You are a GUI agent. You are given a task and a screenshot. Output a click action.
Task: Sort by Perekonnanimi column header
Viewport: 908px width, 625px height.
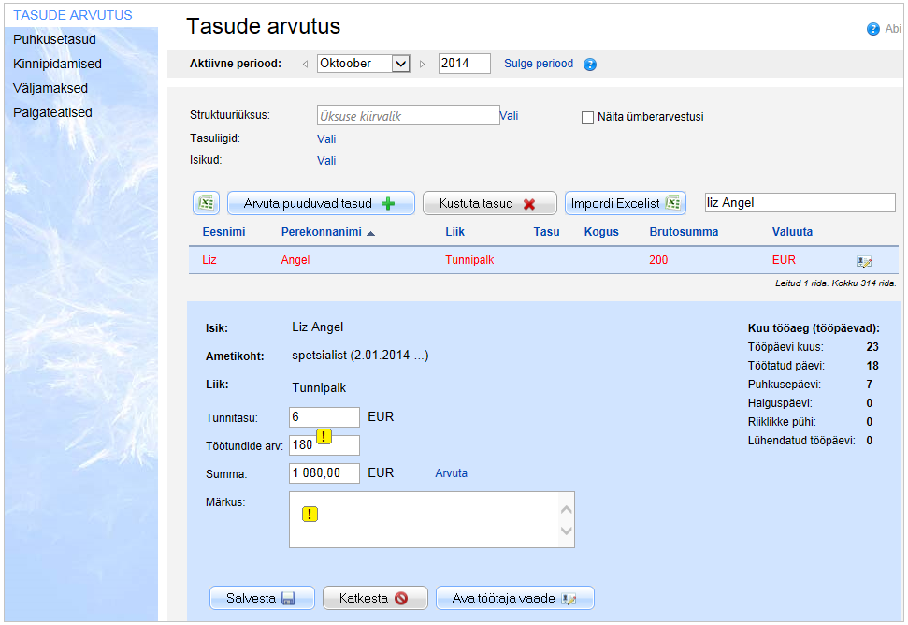(319, 232)
